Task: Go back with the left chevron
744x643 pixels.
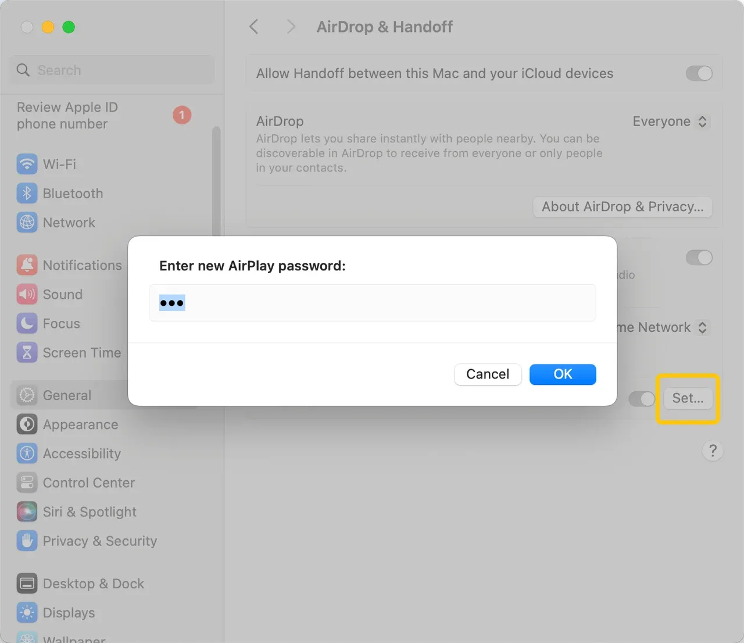Action: pos(253,27)
